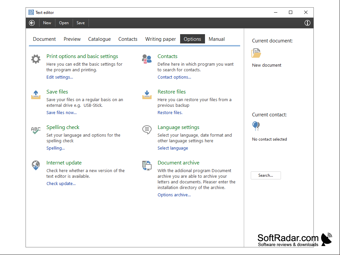
Task: Click Open in the toolbar
Action: 64,23
